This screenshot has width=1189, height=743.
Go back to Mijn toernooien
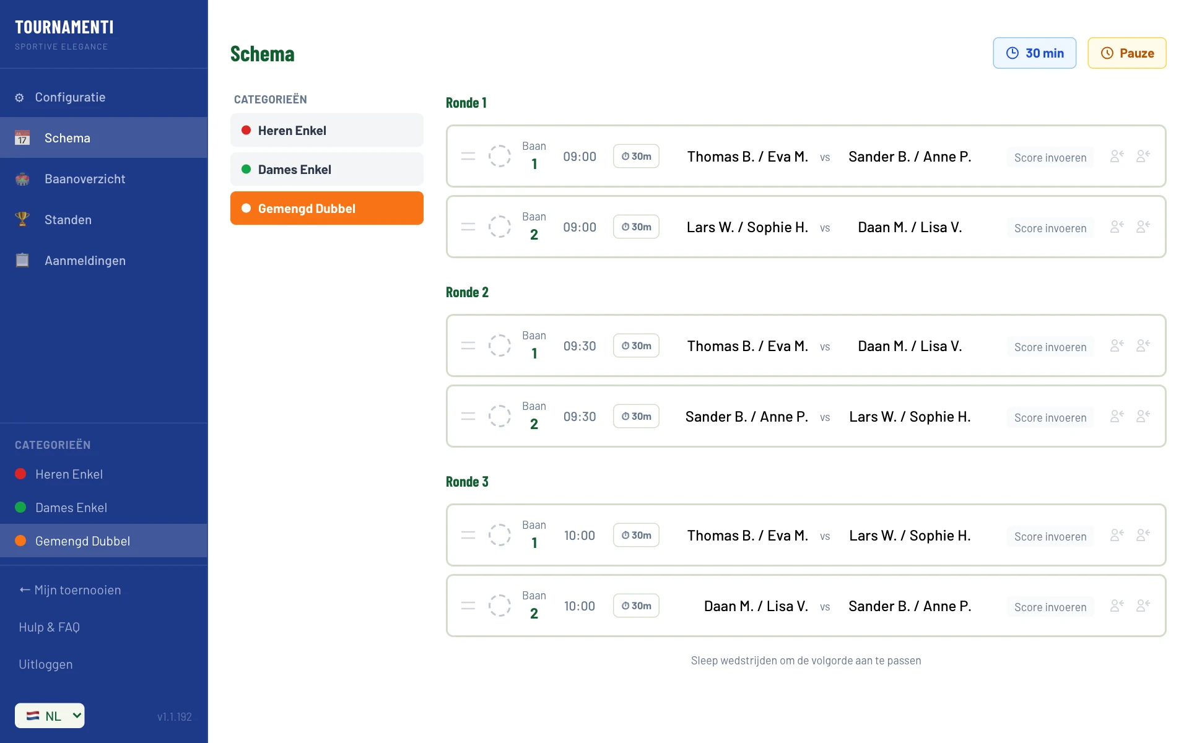(x=70, y=590)
